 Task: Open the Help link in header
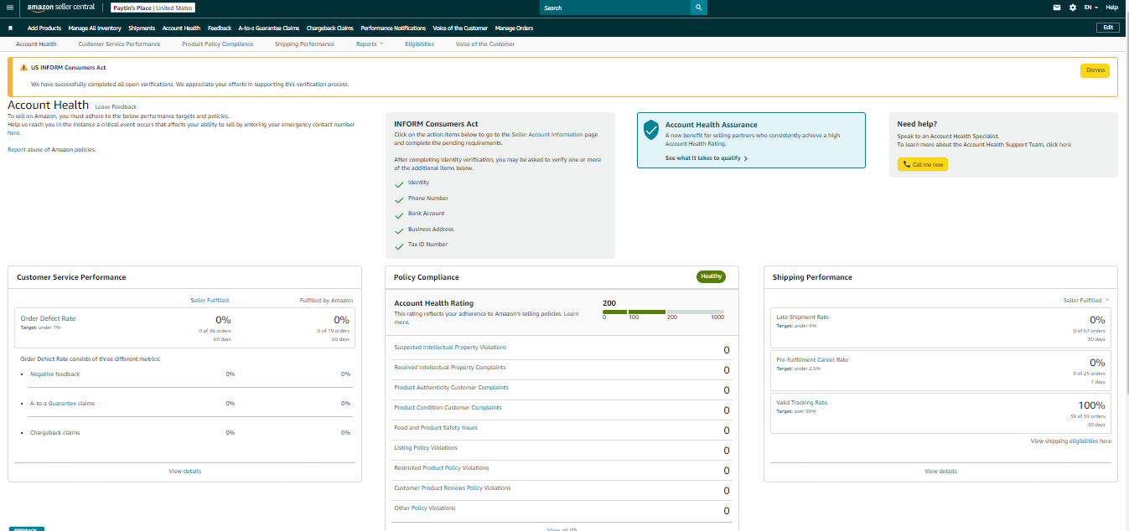[1112, 8]
